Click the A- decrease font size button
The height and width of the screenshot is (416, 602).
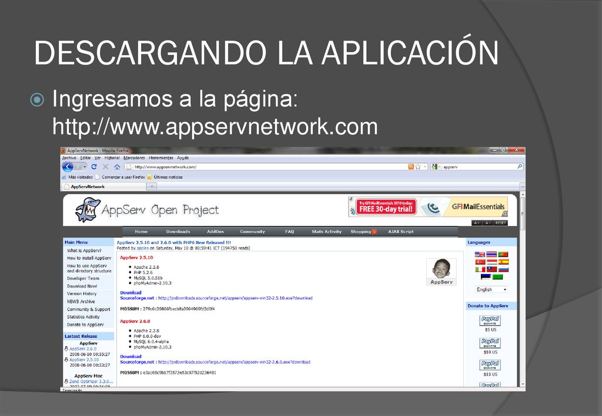pyautogui.click(x=487, y=222)
